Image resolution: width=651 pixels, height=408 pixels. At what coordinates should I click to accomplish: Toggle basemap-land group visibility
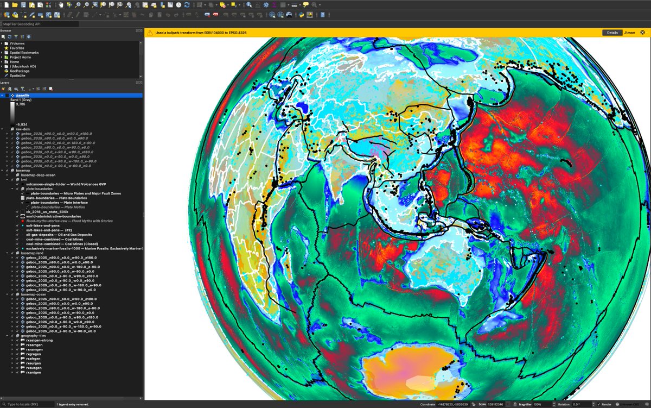12,253
